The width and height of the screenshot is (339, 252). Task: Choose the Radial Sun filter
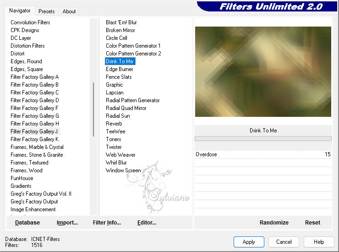[x=118, y=116]
